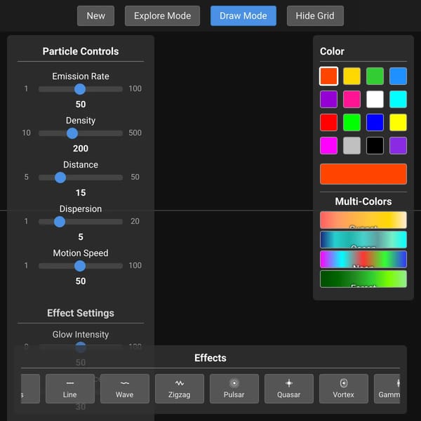
Task: Select the Gamma effect button
Action: coord(387,389)
